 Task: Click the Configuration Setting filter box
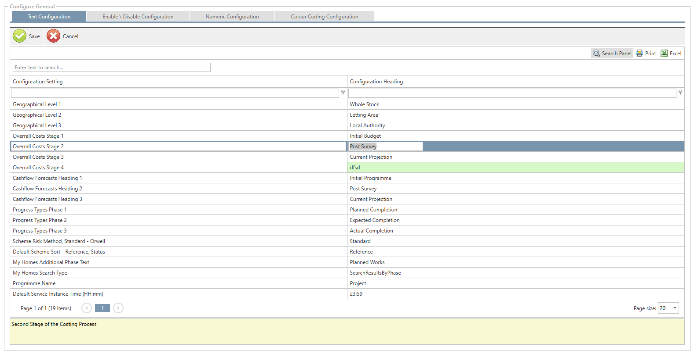pos(175,93)
